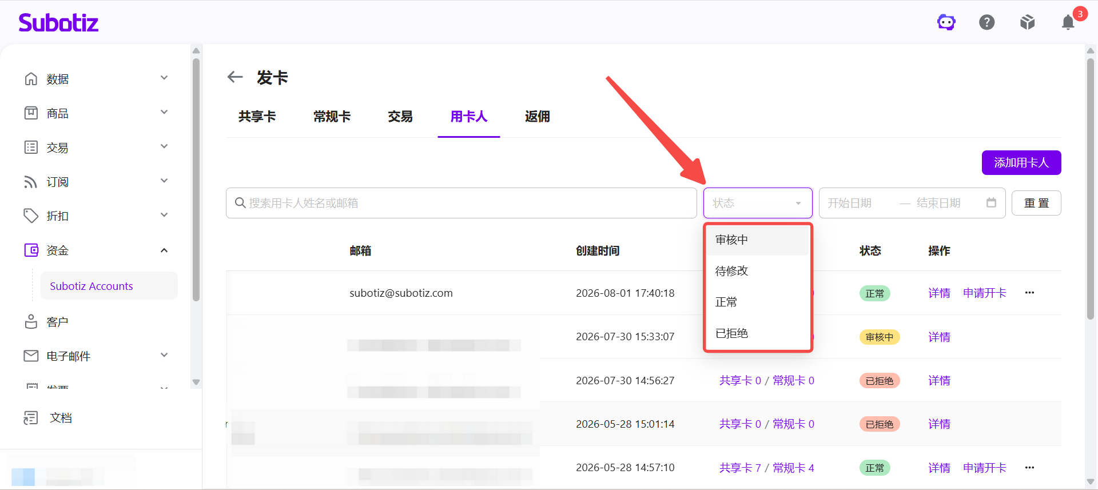
Task: Open 详情 for subotiz@subotiz.com row
Action: coord(939,293)
